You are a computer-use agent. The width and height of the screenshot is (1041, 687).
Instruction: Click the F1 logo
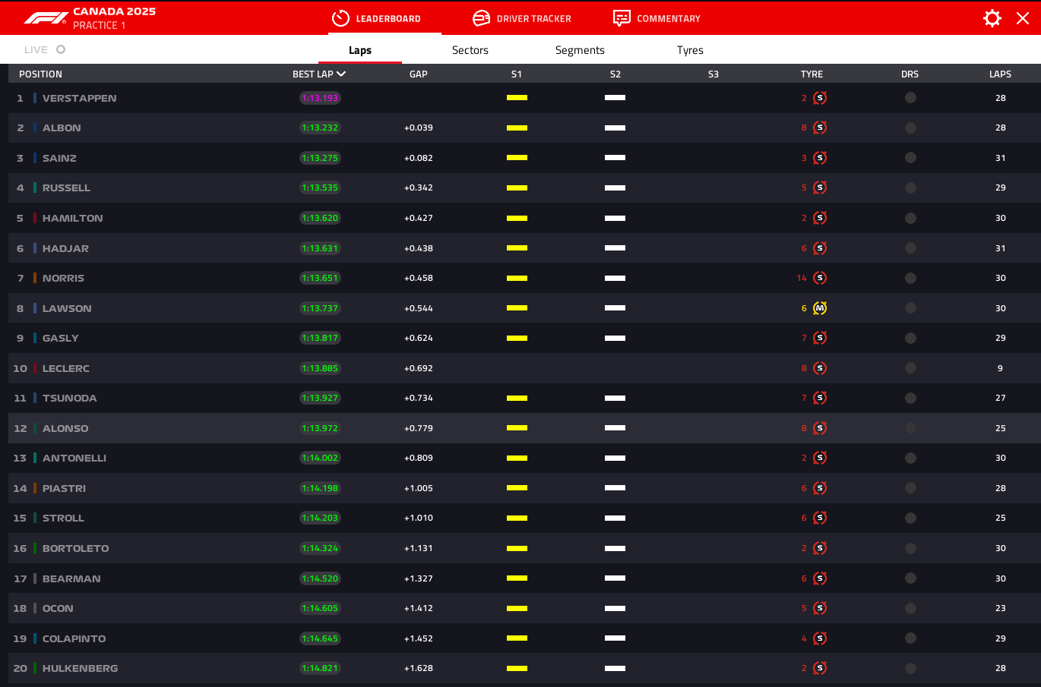point(46,18)
